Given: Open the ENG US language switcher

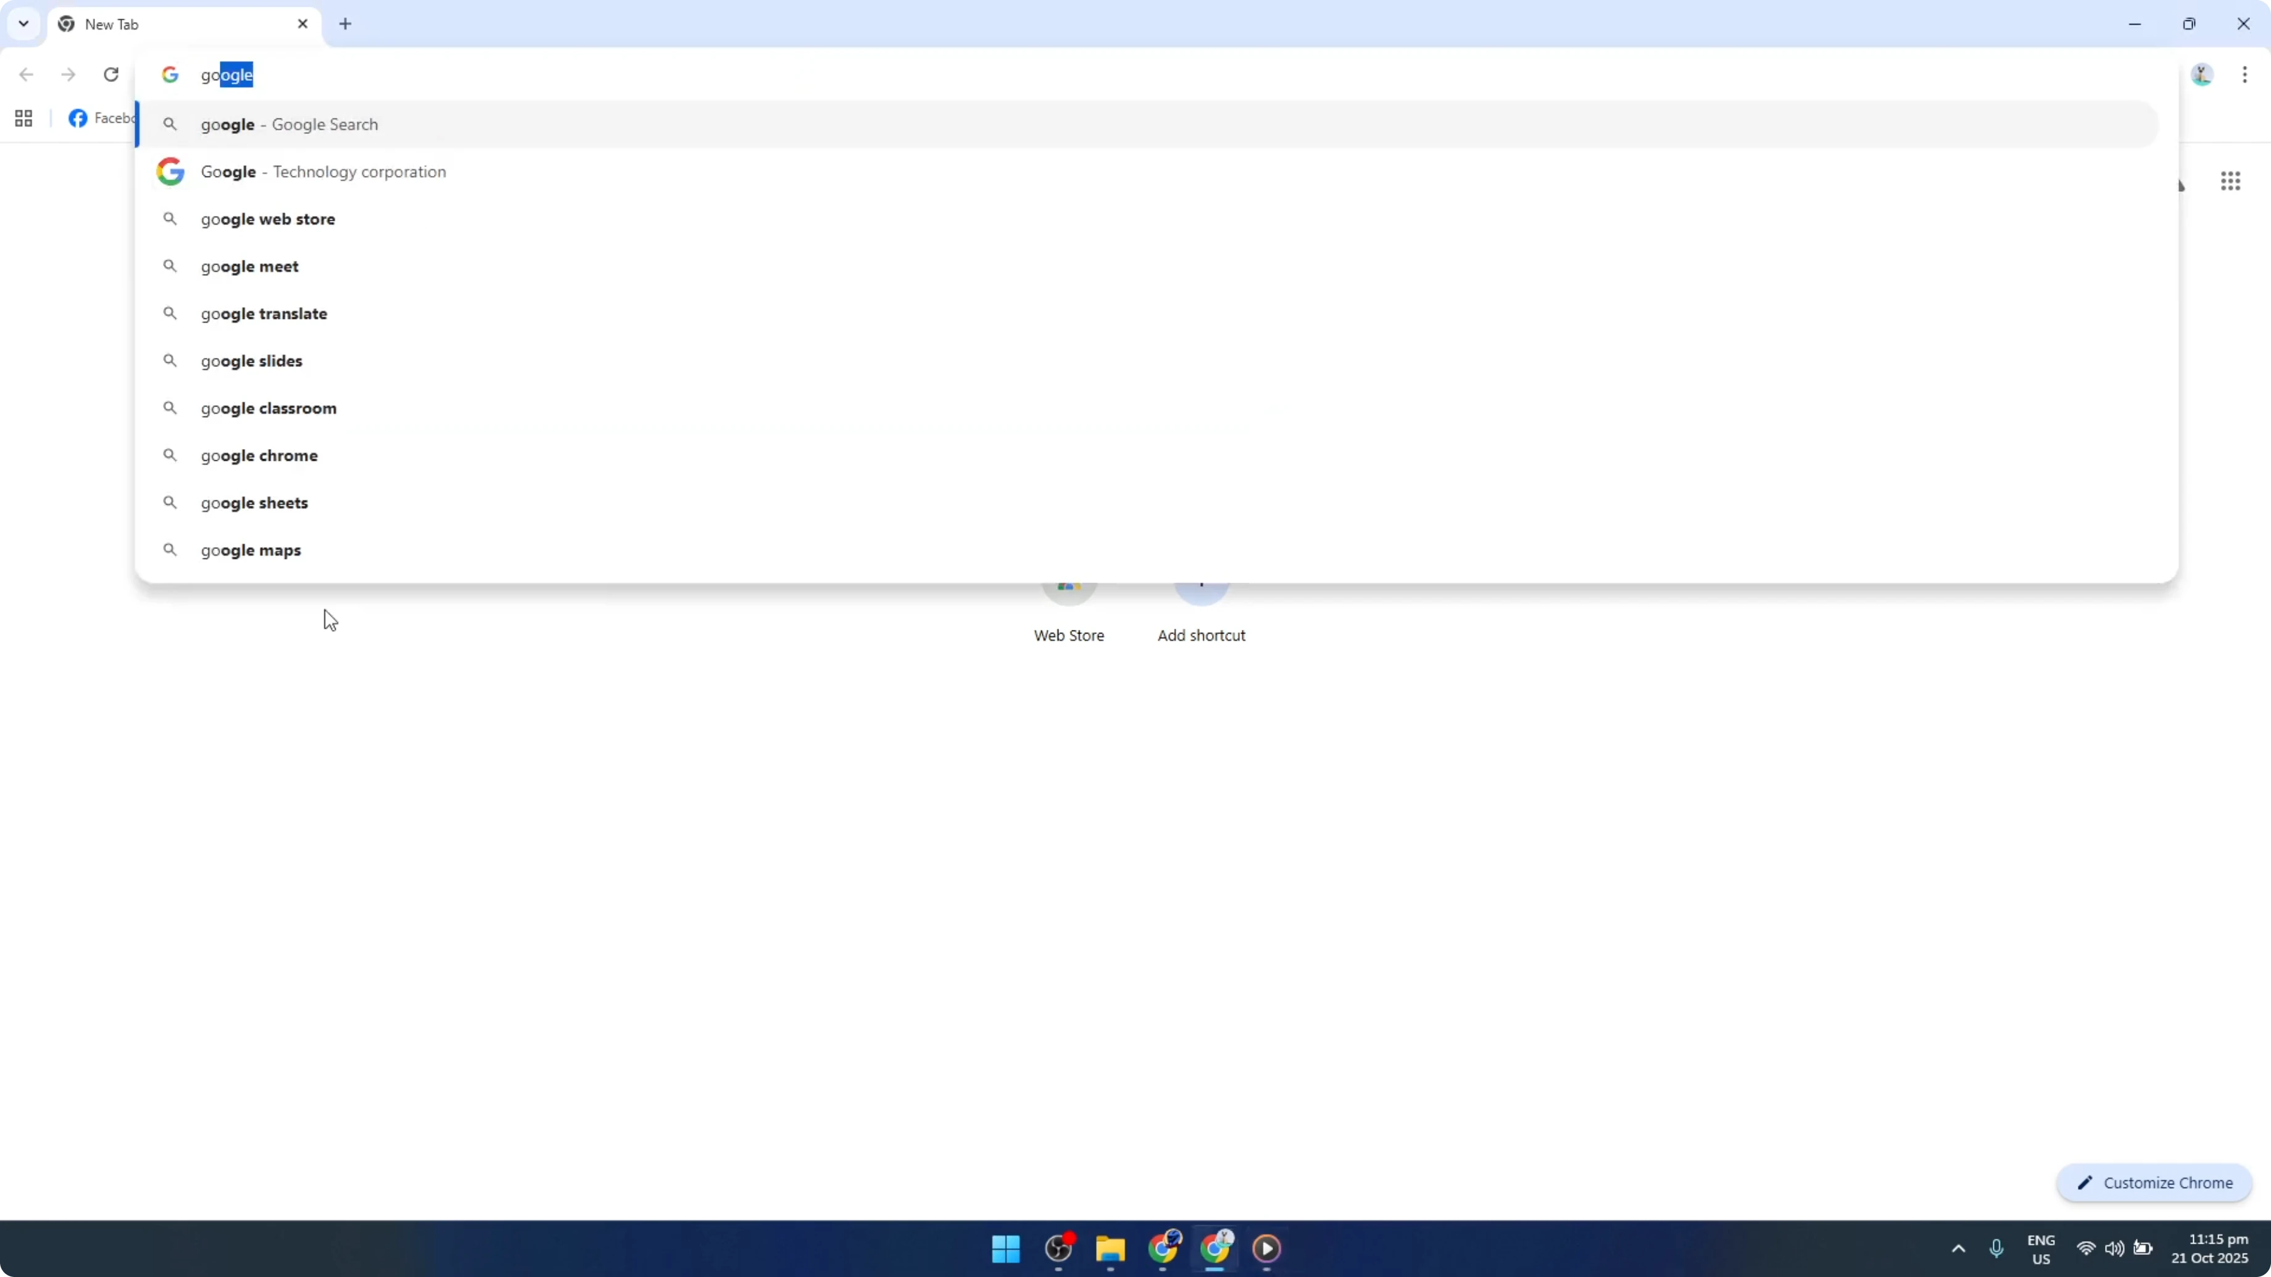Looking at the screenshot, I should coord(2042,1249).
